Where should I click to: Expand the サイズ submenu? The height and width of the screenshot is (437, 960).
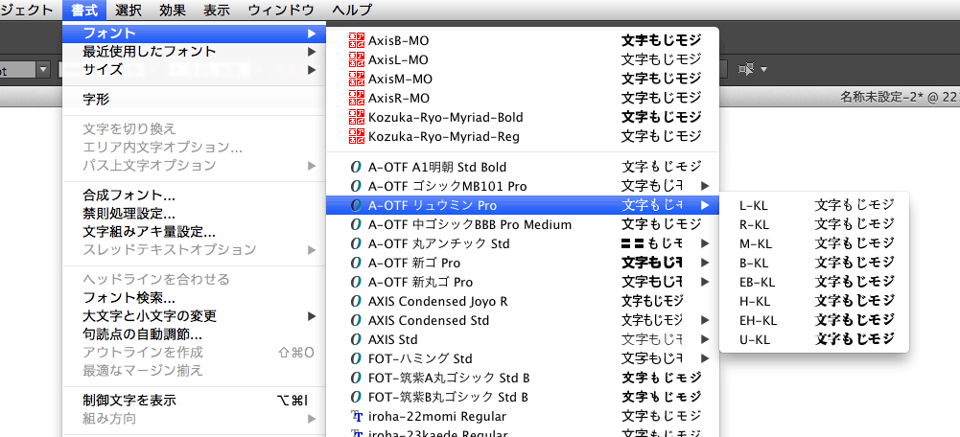tap(194, 69)
